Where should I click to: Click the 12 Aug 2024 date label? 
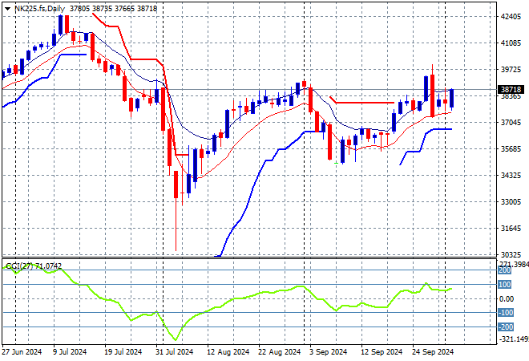tap(225, 351)
